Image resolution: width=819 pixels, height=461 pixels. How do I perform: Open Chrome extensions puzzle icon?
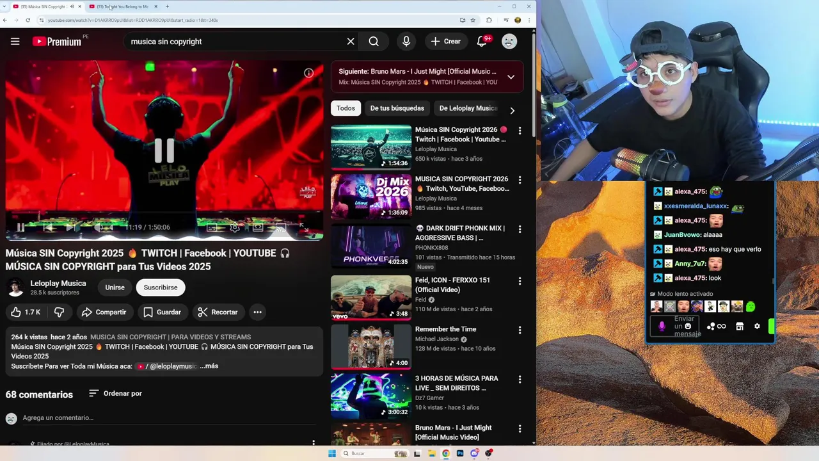coord(489,20)
